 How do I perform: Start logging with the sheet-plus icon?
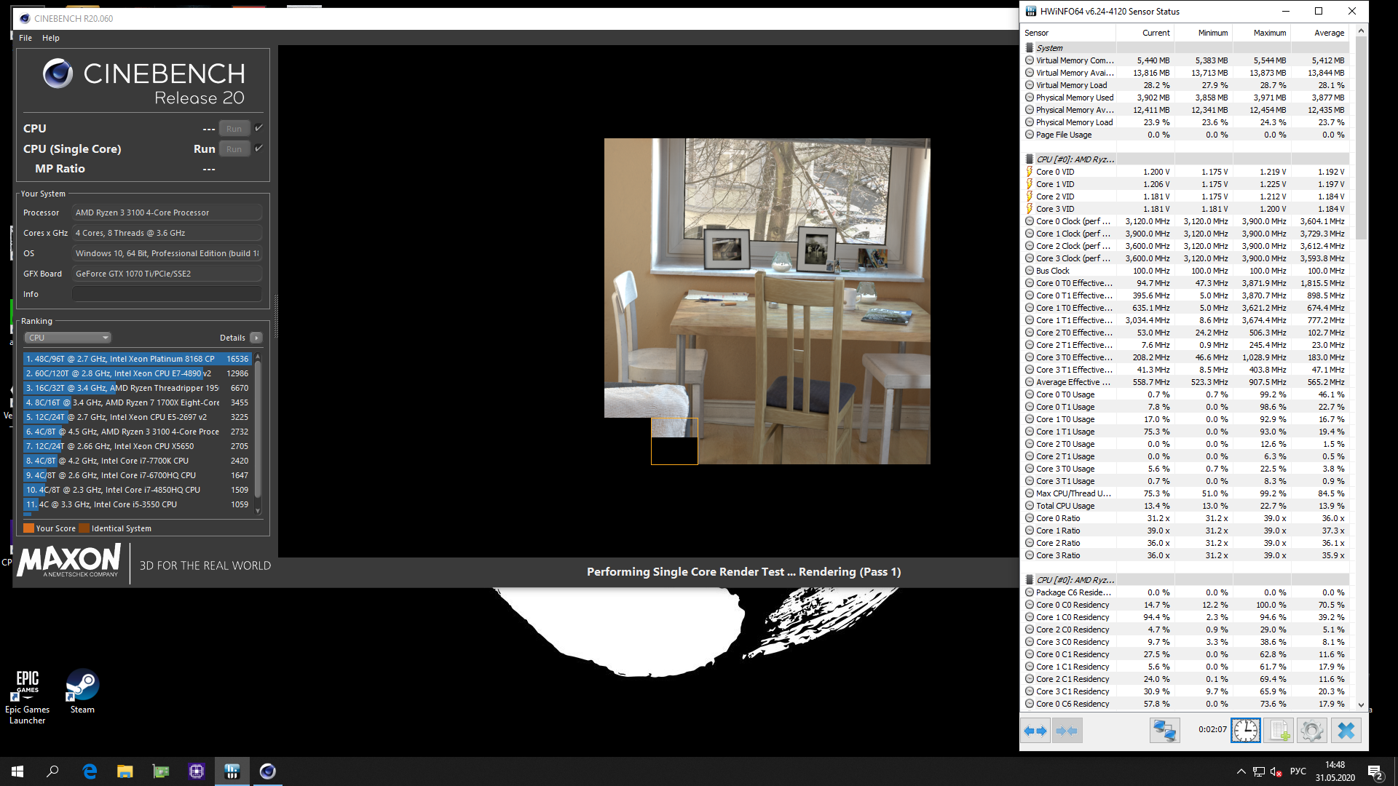point(1279,730)
